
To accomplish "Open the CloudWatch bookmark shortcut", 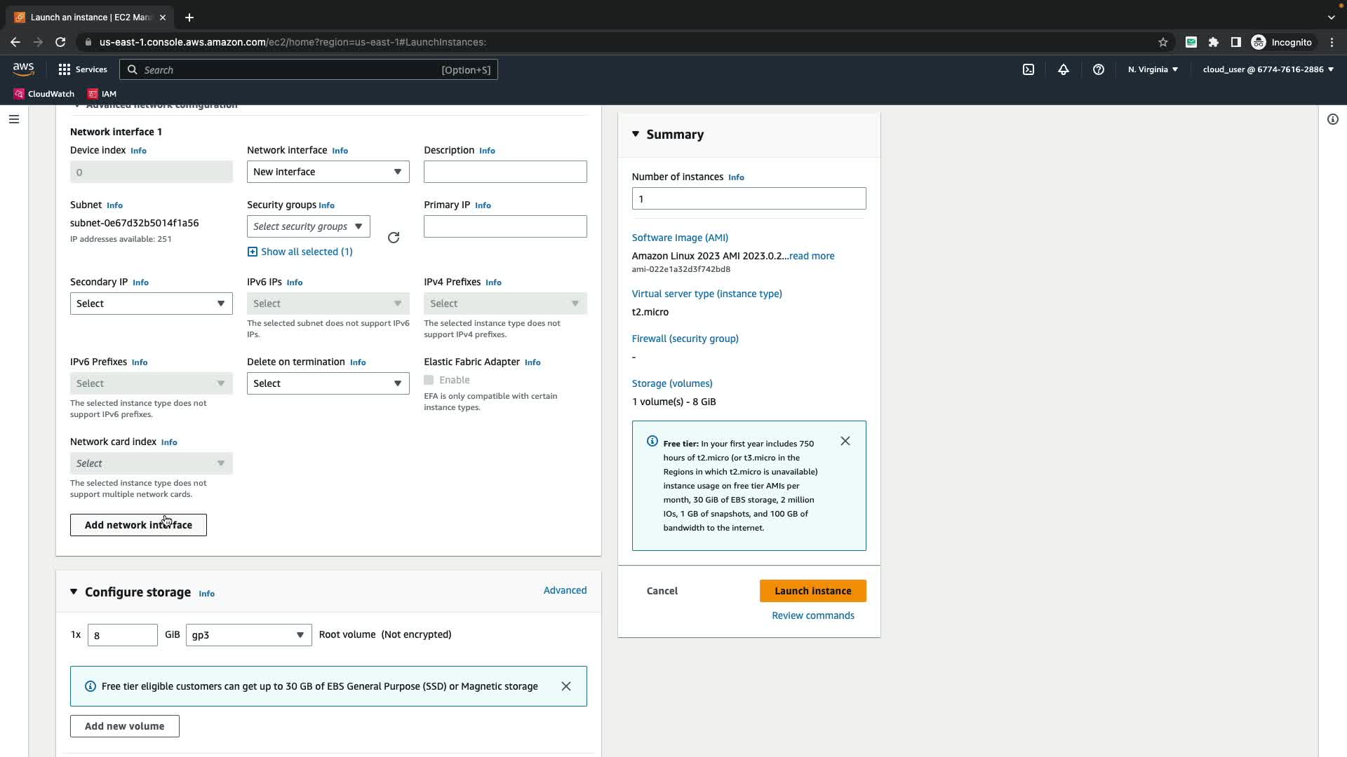I will pyautogui.click(x=43, y=94).
